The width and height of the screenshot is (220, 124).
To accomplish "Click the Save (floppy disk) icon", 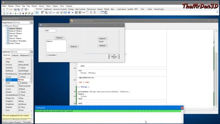I will (15, 9).
